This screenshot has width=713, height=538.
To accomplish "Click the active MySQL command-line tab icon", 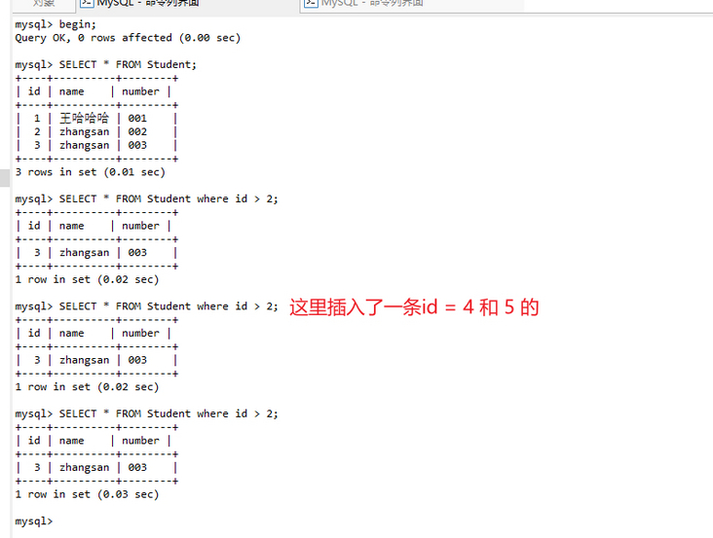I will pyautogui.click(x=87, y=3).
